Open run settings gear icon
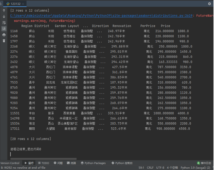The width and height of the screenshot is (214, 170). tap(209, 4)
